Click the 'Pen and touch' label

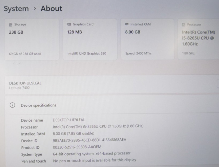click(x=34, y=161)
